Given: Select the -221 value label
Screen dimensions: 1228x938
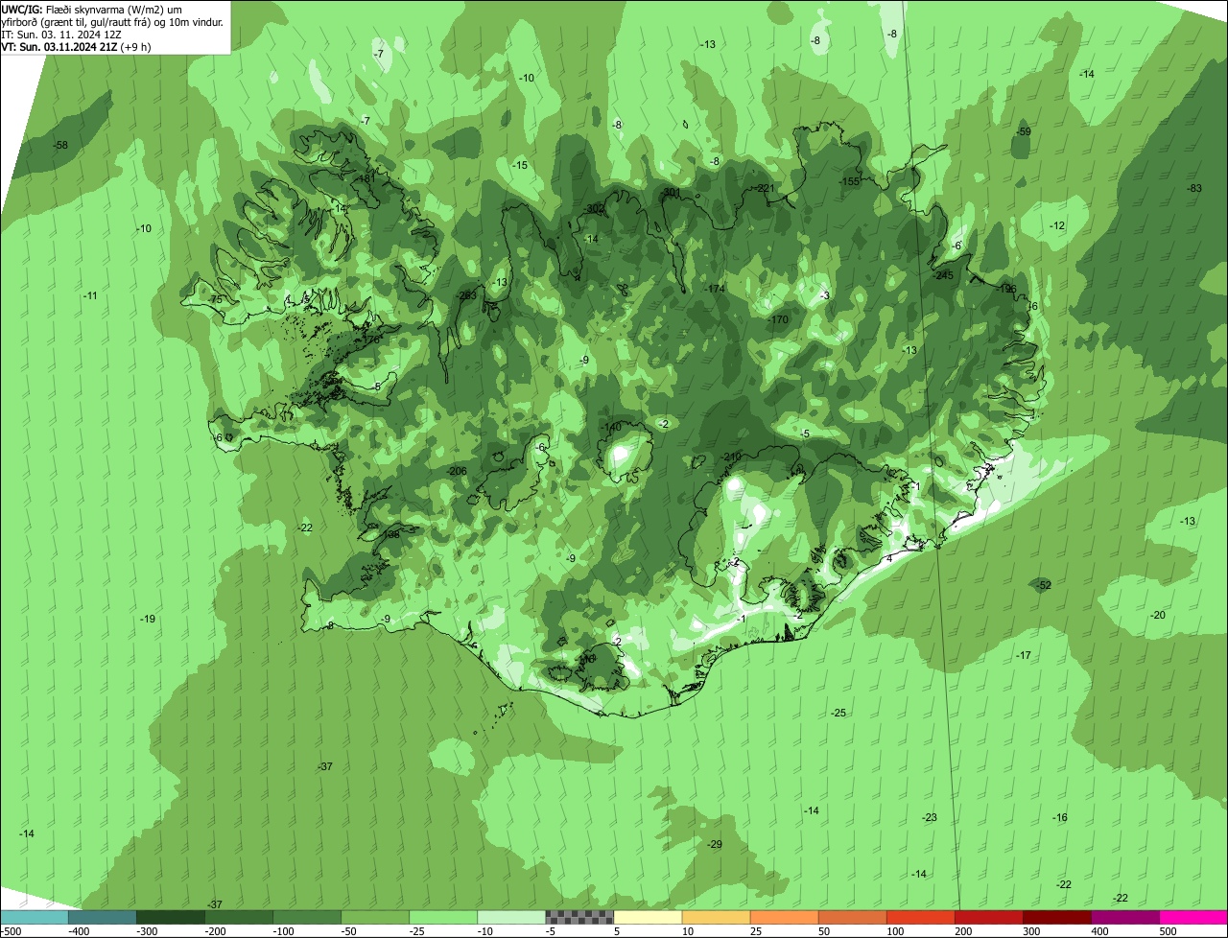Looking at the screenshot, I should point(764,188).
